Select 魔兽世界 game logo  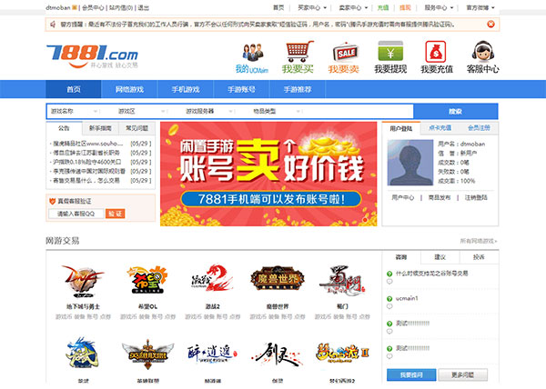click(278, 278)
